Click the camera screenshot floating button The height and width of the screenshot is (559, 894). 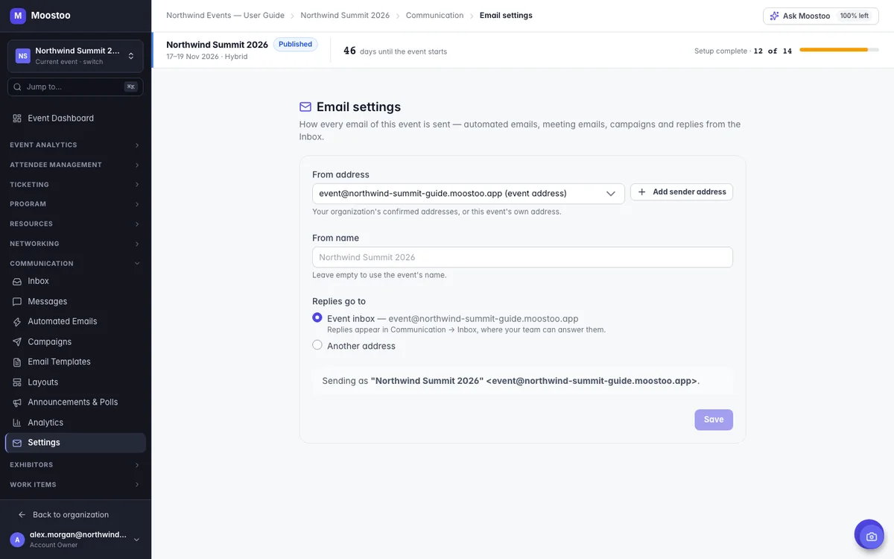869,535
